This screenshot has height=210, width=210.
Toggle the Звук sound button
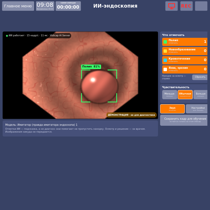click(x=172, y=109)
